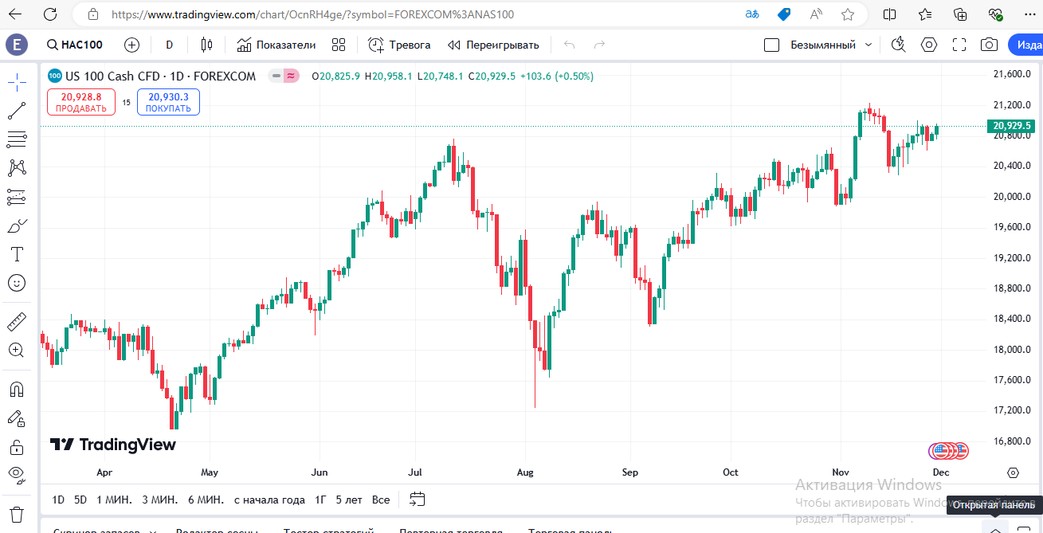Toggle hide all drawings eye icon

pyautogui.click(x=17, y=476)
